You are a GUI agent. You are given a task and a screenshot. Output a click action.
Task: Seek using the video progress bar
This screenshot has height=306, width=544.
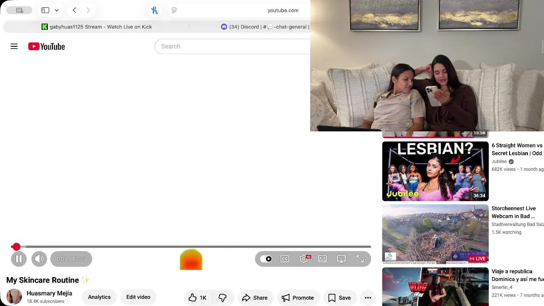pyautogui.click(x=191, y=246)
